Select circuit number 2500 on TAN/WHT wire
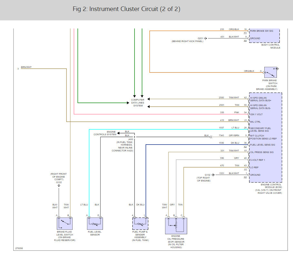 pos(221,98)
